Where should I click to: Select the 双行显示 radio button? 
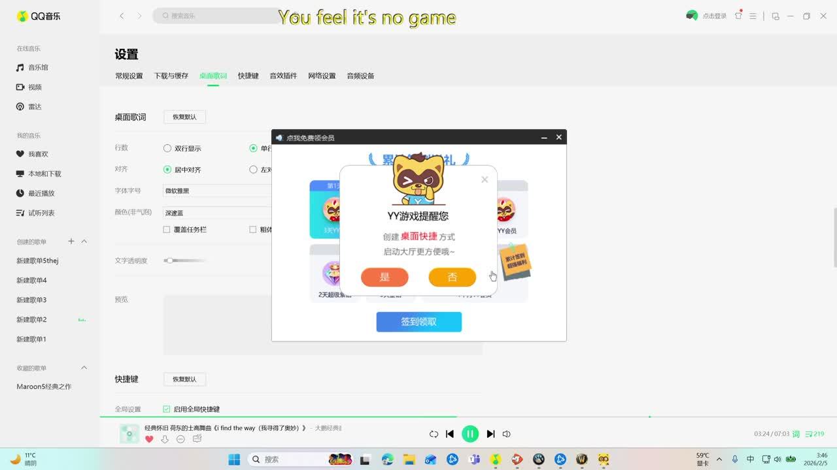tap(167, 148)
